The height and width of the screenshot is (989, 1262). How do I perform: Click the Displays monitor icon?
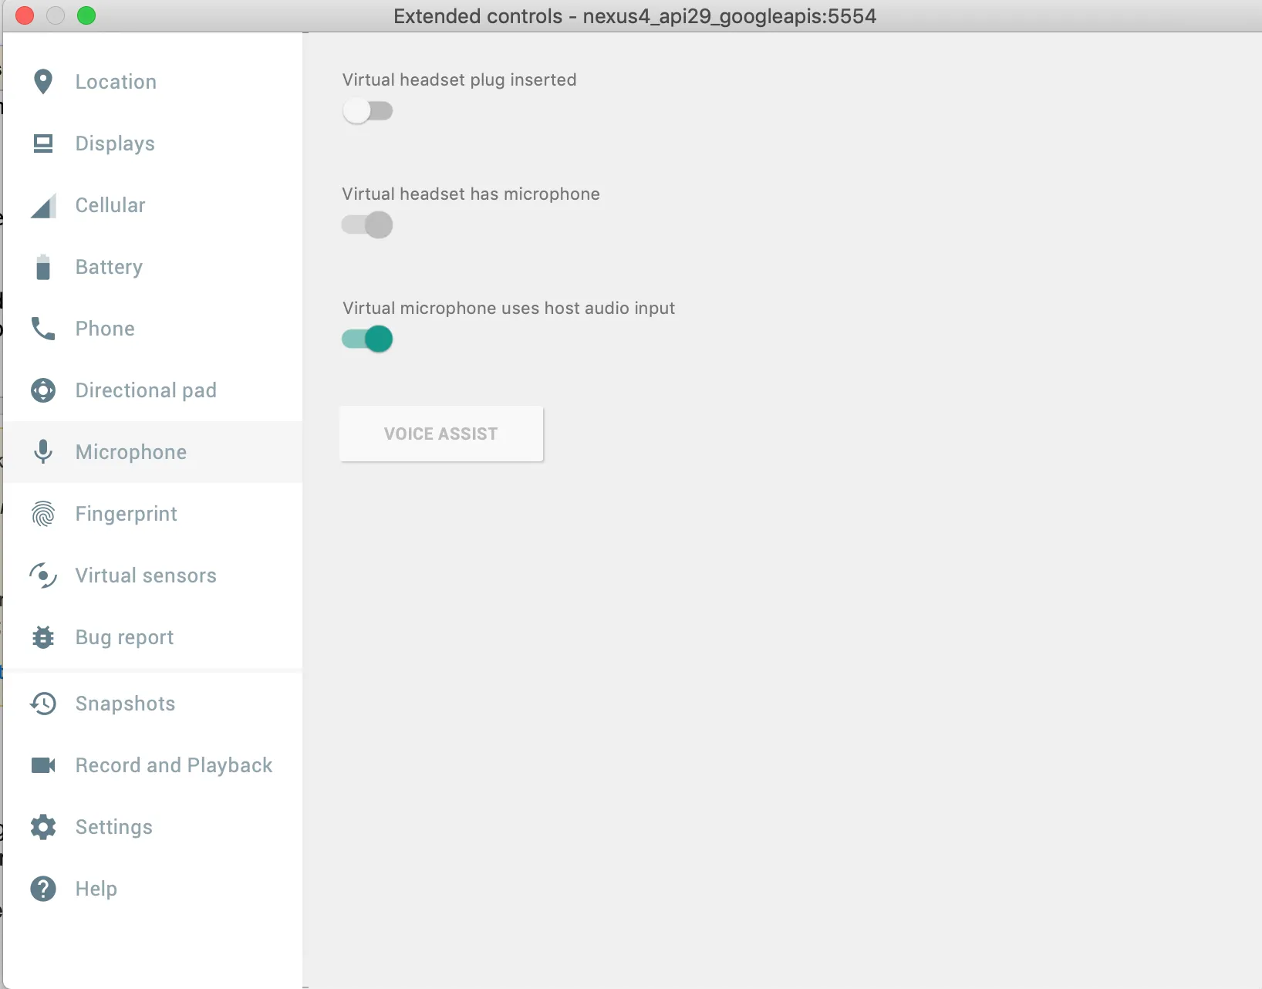(x=43, y=143)
